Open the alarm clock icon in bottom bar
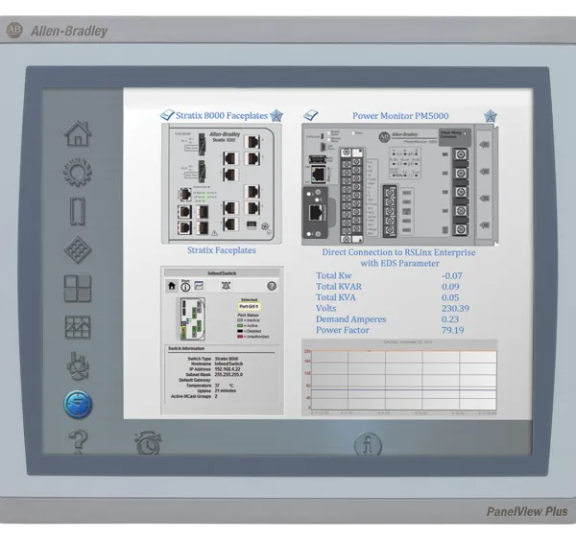The image size is (576, 540). pyautogui.click(x=148, y=443)
